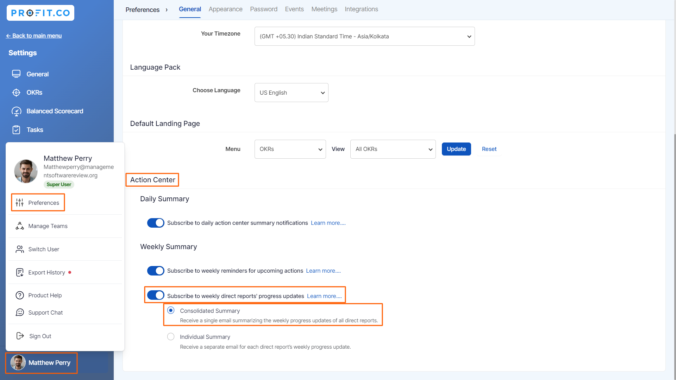Switch to the Appearance tab
This screenshot has height=380, width=676.
click(x=225, y=9)
